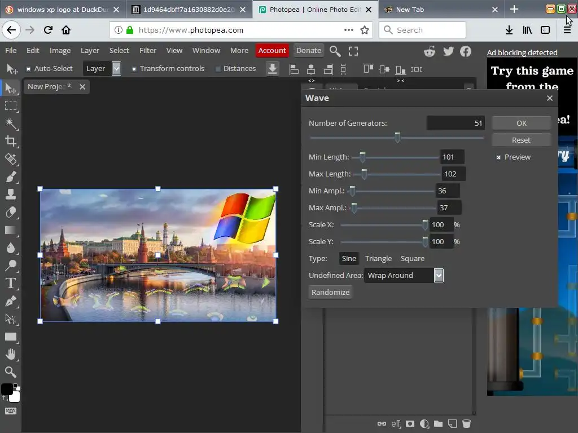Choose Sine wave type
Image resolution: width=578 pixels, height=433 pixels.
click(349, 258)
